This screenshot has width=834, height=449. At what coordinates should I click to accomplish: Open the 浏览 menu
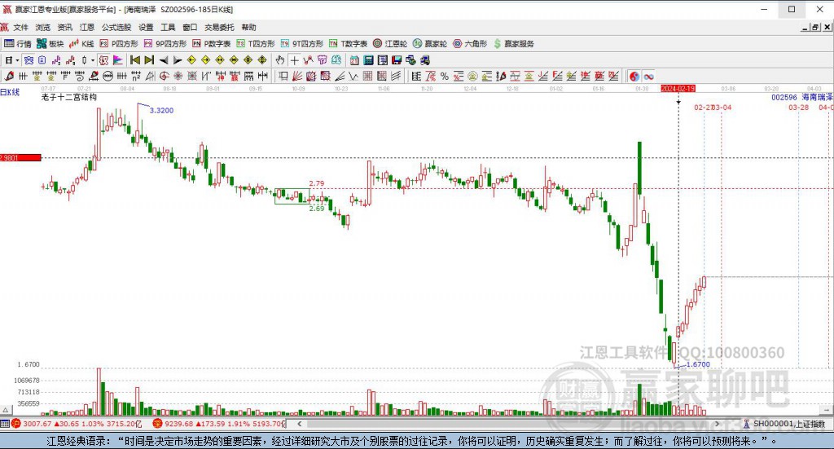[x=42, y=27]
